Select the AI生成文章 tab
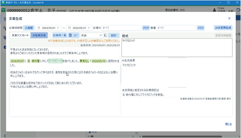 click(x=39, y=36)
